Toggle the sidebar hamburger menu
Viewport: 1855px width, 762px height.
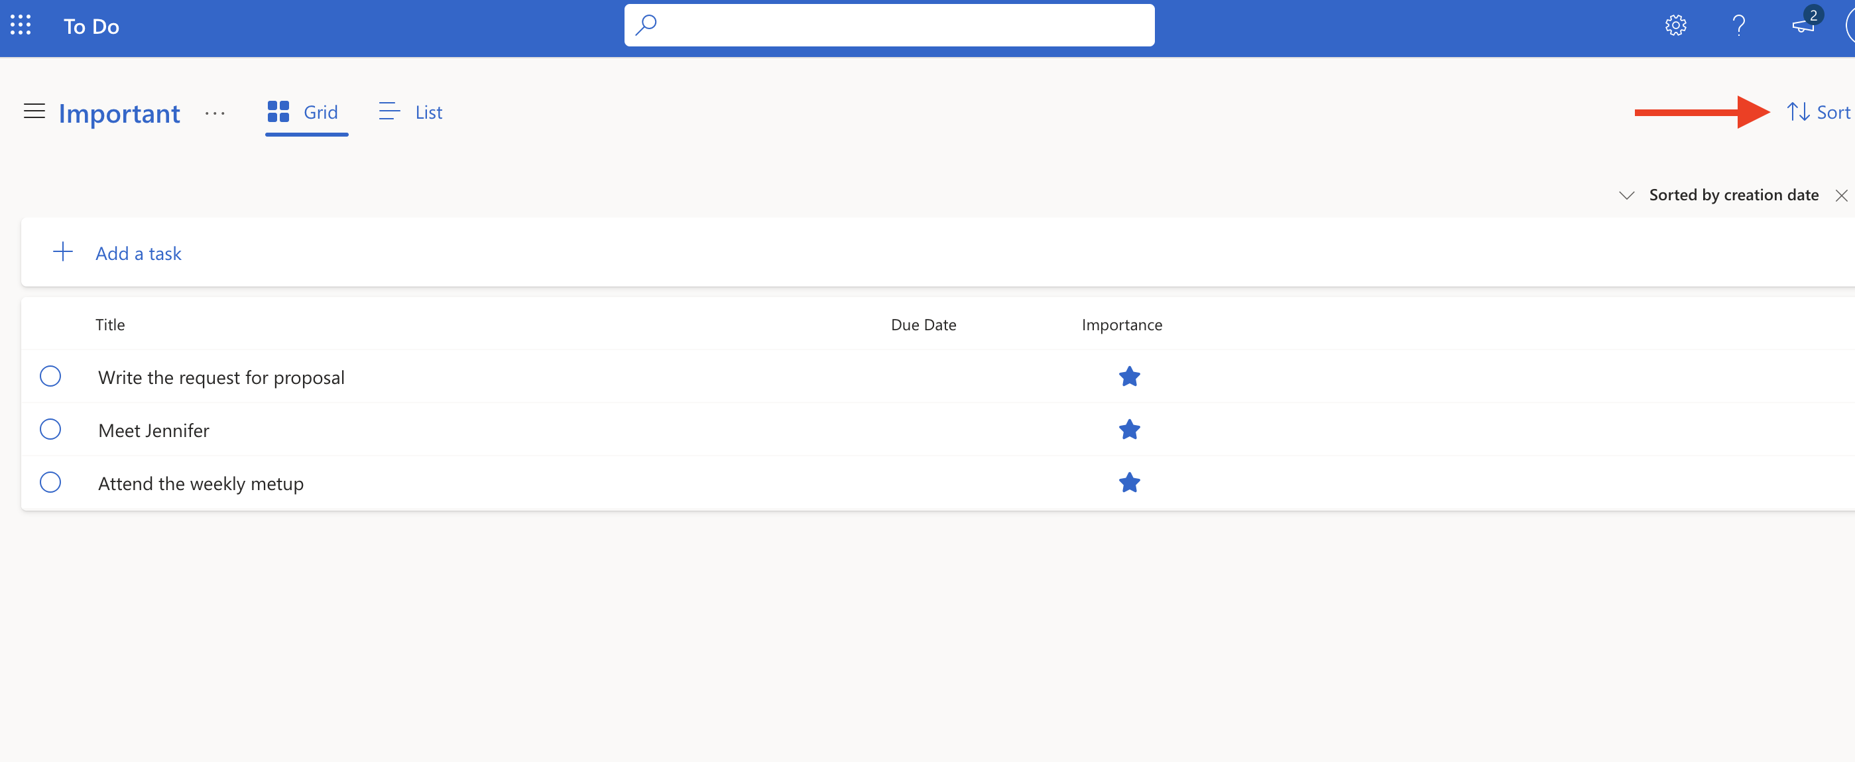tap(34, 111)
